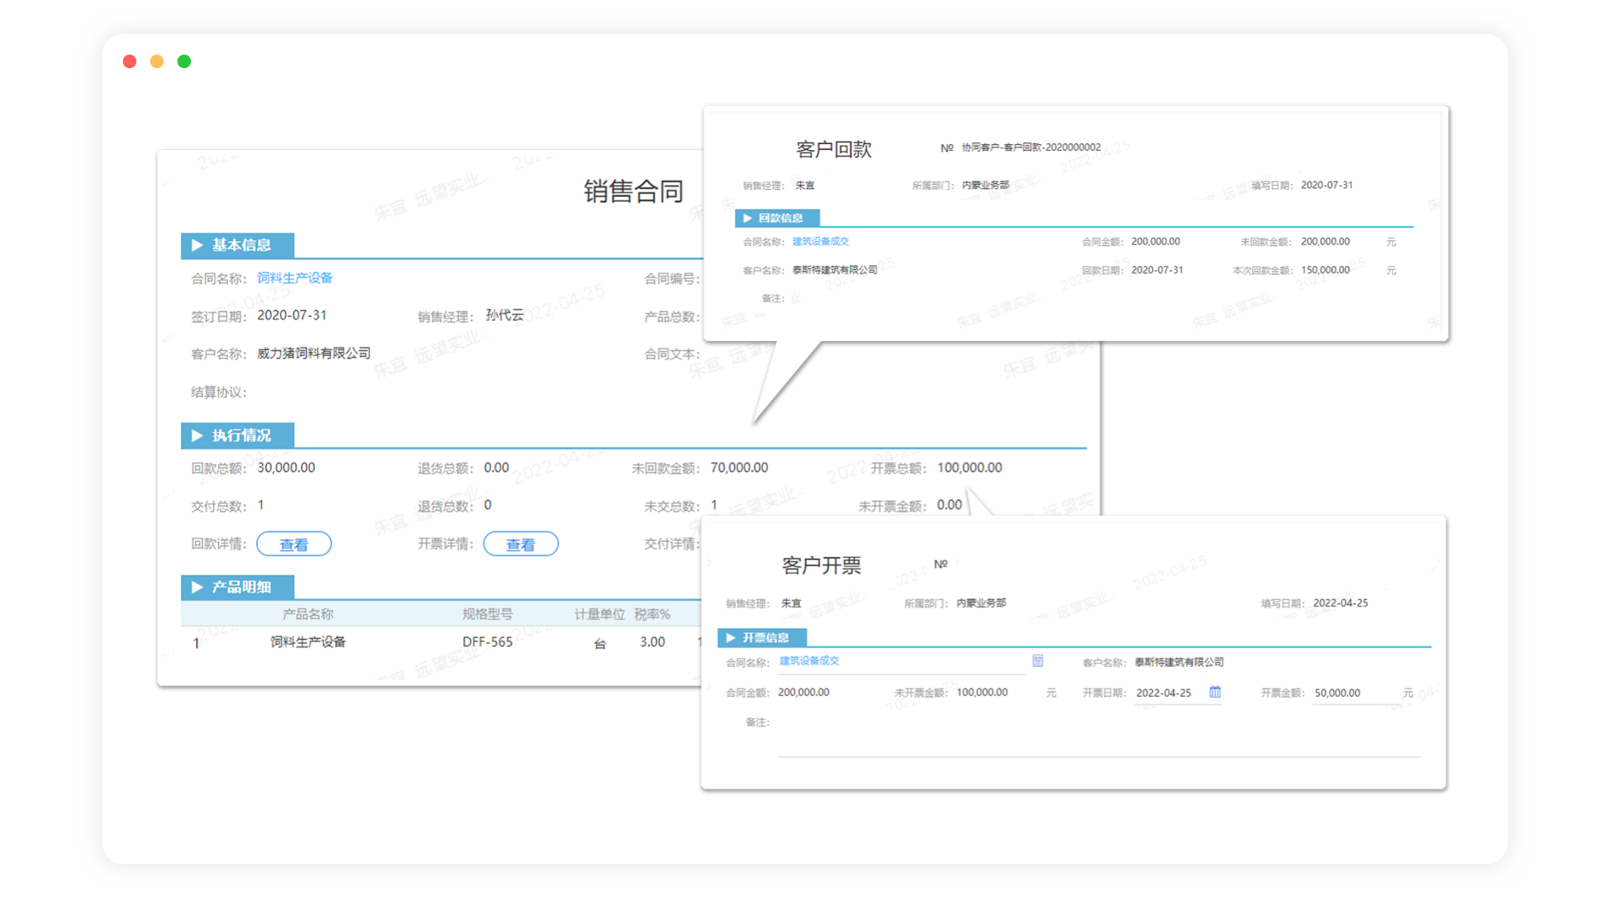Open the calendar picker beside 开票日期
Viewport: 1610px width, 898px height.
pyautogui.click(x=1215, y=692)
